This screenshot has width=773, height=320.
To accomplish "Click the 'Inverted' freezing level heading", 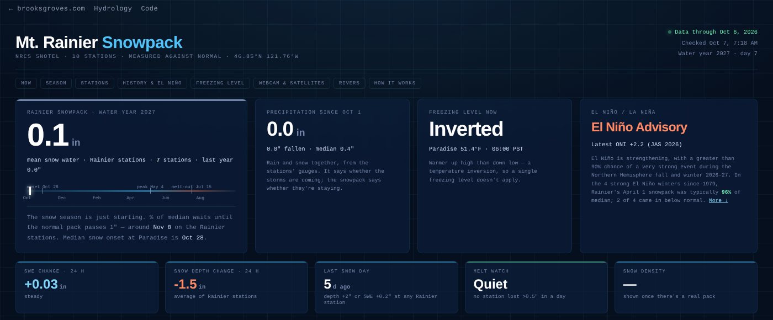I will coord(466,129).
